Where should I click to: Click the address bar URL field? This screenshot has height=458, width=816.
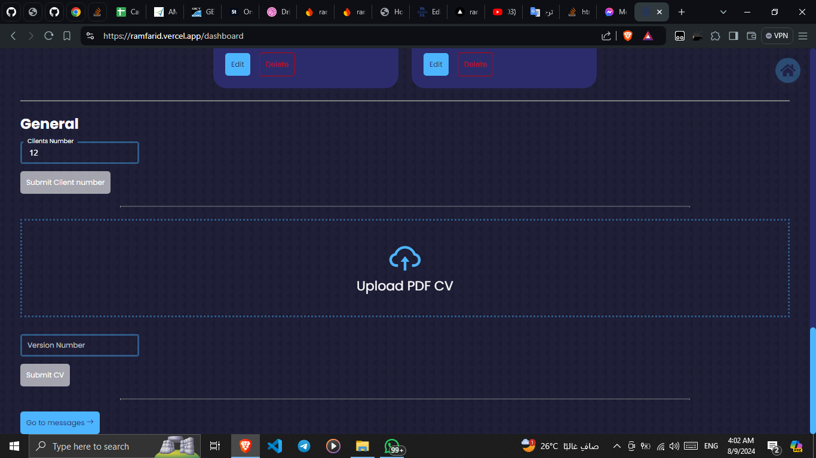pyautogui.click(x=346, y=36)
